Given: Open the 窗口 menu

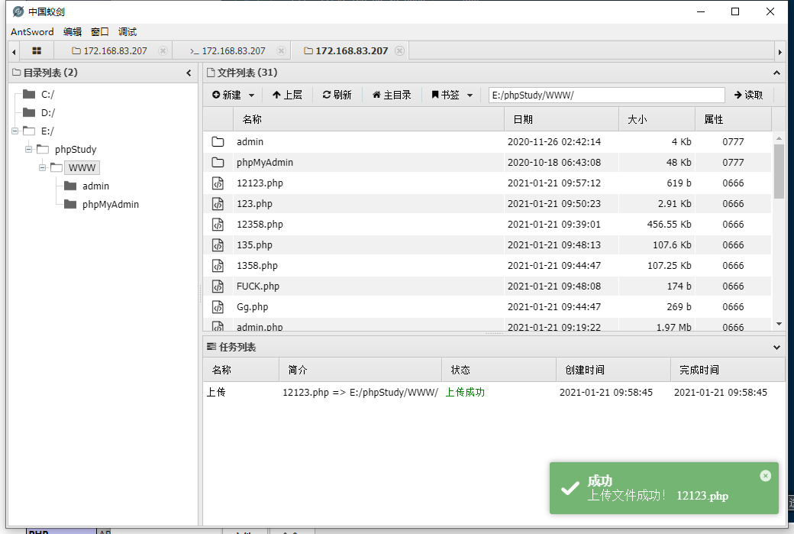Looking at the screenshot, I should (100, 31).
